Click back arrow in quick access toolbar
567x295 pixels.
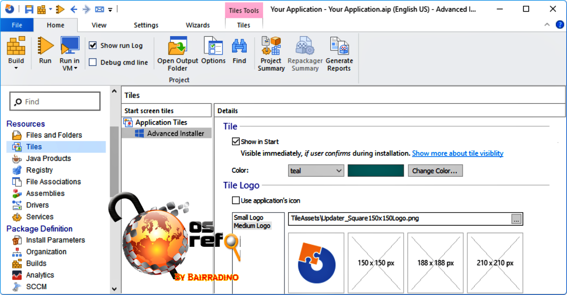coord(74,9)
